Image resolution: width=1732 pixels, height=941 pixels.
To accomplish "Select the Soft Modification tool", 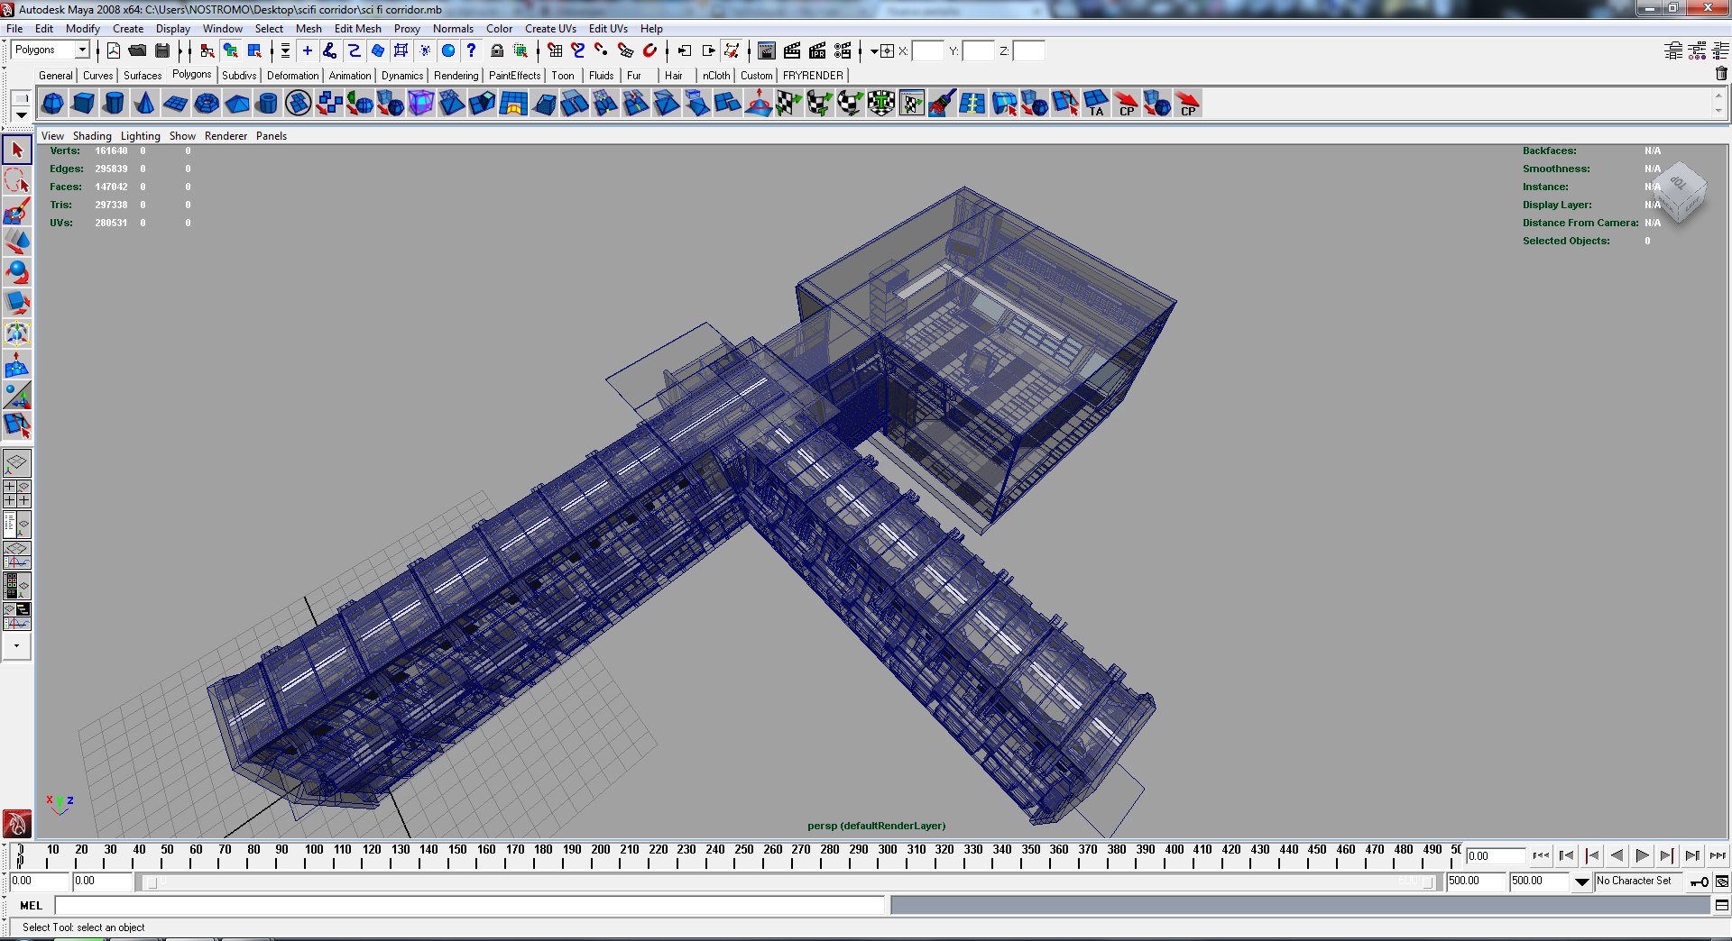I will pos(17,364).
